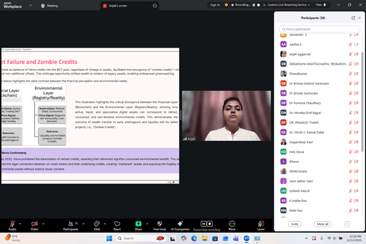The width and height of the screenshot is (366, 244).
Task: Open Microsoft Edge from the taskbar
Action: [x=194, y=239]
